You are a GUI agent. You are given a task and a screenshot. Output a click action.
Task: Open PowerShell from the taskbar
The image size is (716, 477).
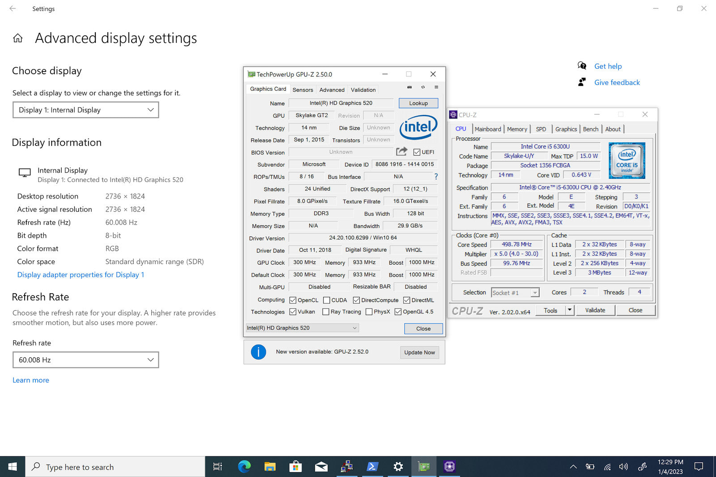(x=372, y=467)
